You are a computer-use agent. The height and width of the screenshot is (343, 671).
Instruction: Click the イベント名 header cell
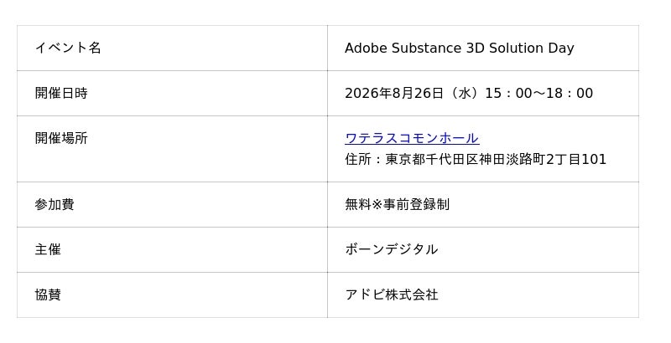click(172, 49)
